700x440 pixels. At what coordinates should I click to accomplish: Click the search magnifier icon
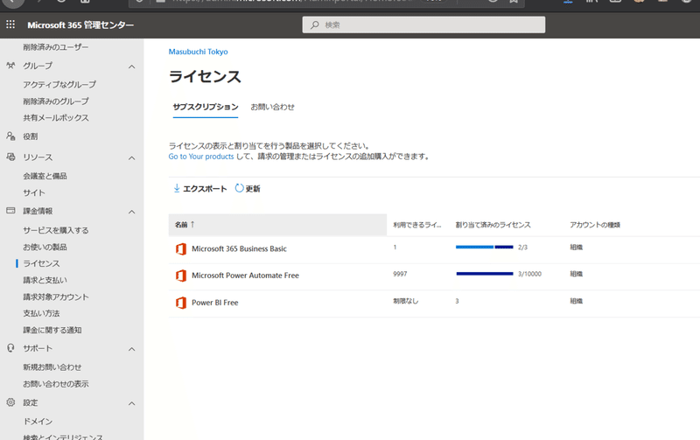pos(315,25)
